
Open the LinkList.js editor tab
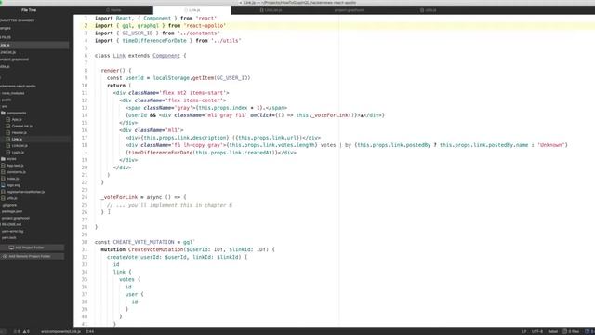point(271,10)
